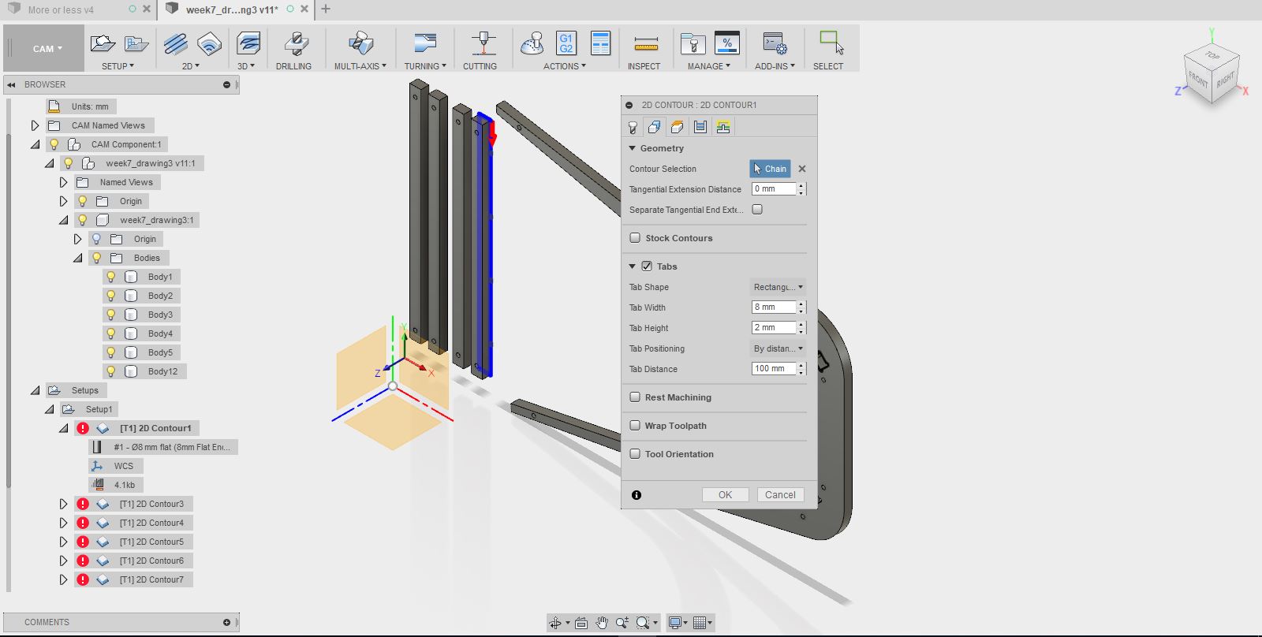Screen dimensions: 1262x637
Task: Click the Tab Distance input field
Action: pyautogui.click(x=774, y=369)
